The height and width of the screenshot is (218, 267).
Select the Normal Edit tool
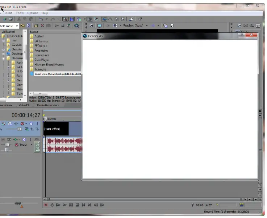click(104, 19)
